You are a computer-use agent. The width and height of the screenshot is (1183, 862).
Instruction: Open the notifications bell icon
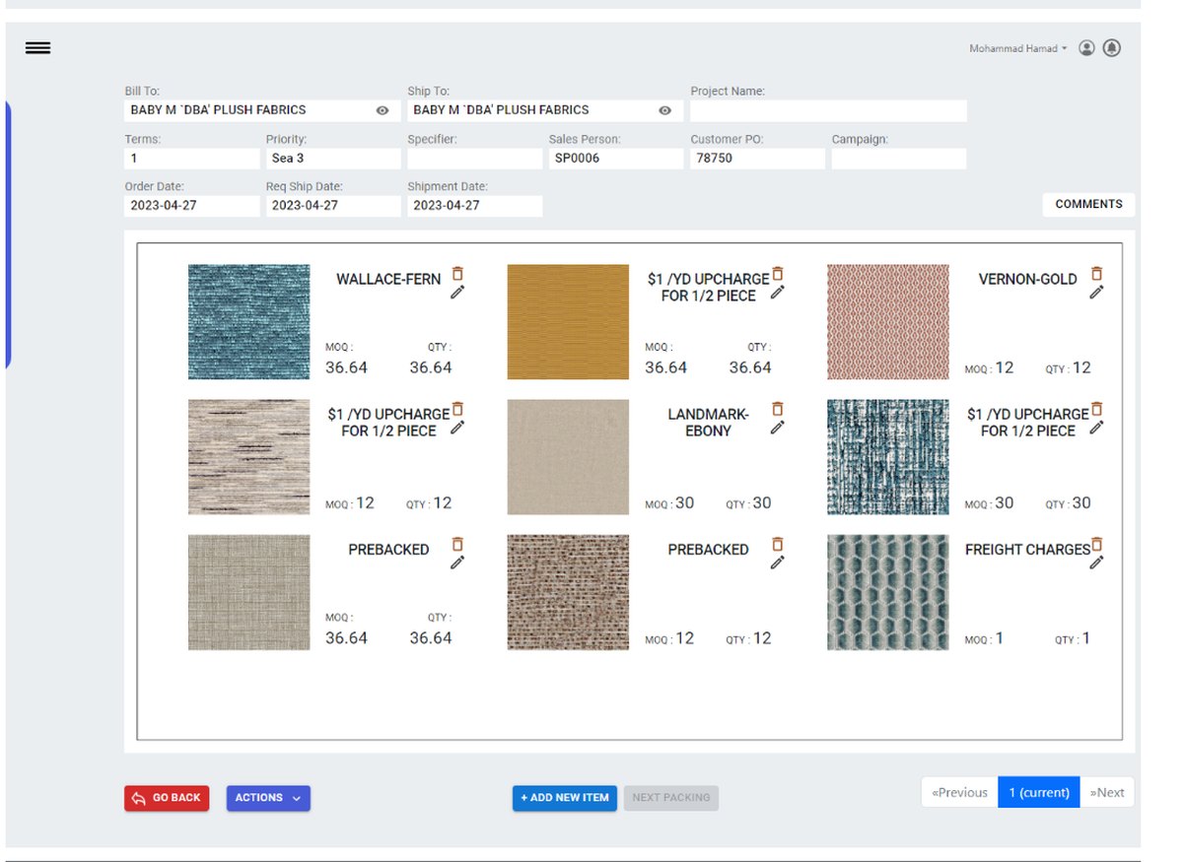1112,48
